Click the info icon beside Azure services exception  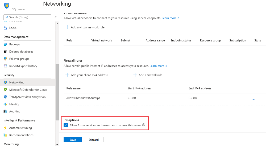(x=144, y=125)
